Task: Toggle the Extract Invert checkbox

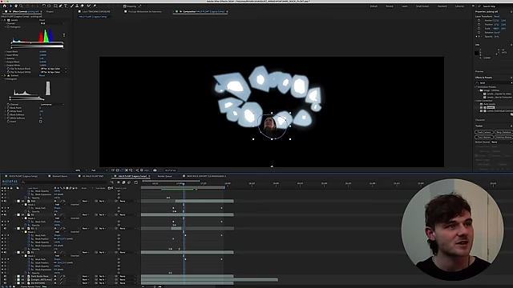Action: tap(41, 122)
